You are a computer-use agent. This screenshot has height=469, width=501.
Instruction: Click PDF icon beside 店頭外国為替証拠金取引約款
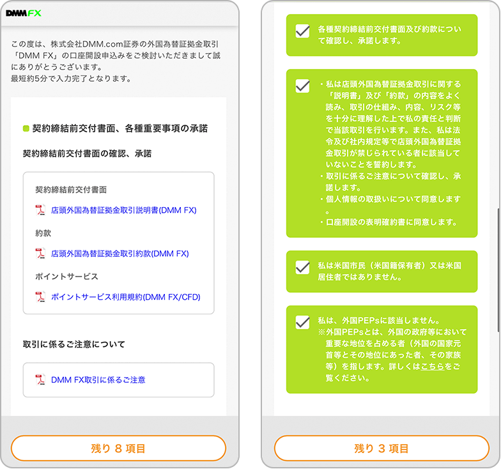(40, 253)
